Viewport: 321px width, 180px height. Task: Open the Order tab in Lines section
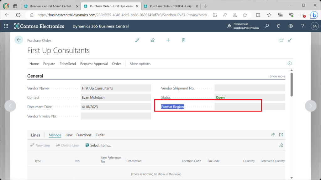point(100,135)
